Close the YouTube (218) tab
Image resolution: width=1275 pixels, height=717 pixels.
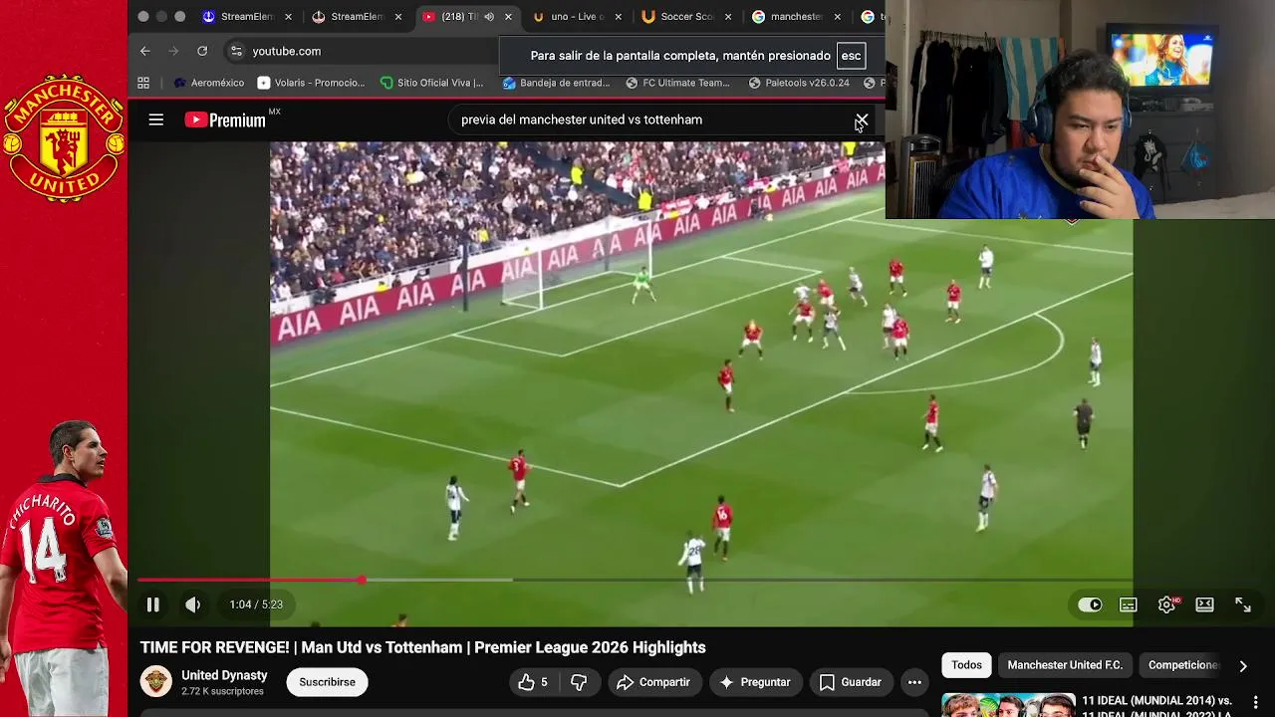(x=508, y=17)
